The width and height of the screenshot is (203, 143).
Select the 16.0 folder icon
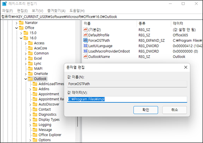(x=26, y=38)
